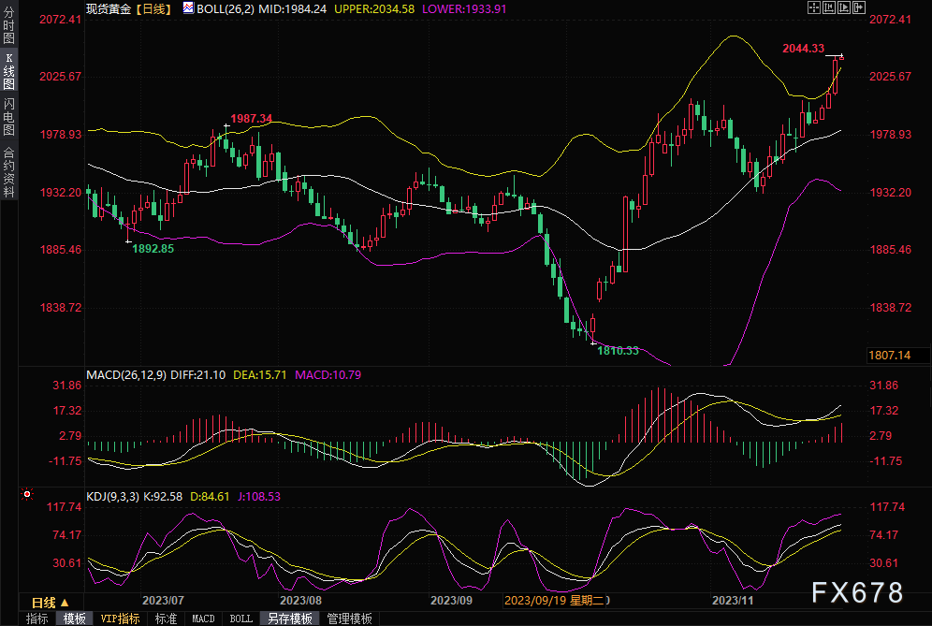932x626 pixels.
Task: Expand the 日线 period dropdown
Action: tap(51, 603)
